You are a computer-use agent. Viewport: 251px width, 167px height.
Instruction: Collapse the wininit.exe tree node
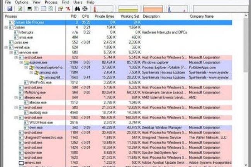(6, 47)
